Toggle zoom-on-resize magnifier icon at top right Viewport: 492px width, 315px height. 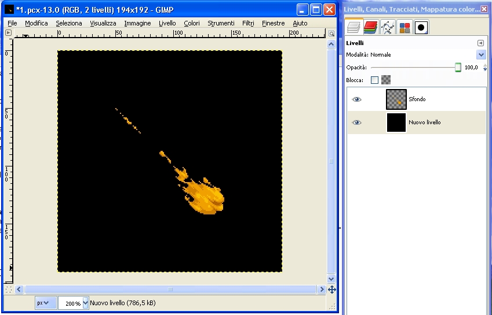coord(331,33)
